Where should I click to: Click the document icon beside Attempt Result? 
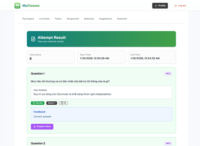coord(33,39)
